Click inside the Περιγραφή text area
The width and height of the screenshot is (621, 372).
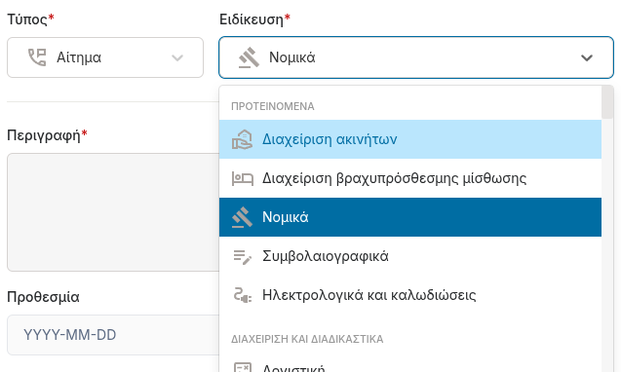pos(113,212)
